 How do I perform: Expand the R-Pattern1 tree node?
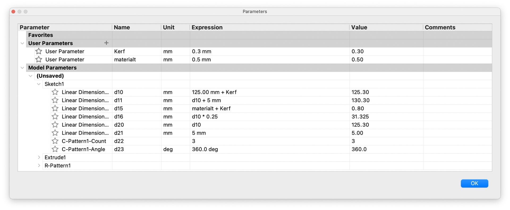click(x=39, y=166)
